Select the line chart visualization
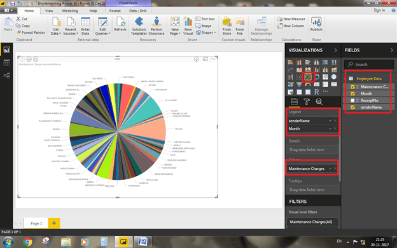The width and height of the screenshot is (397, 248). point(290,69)
